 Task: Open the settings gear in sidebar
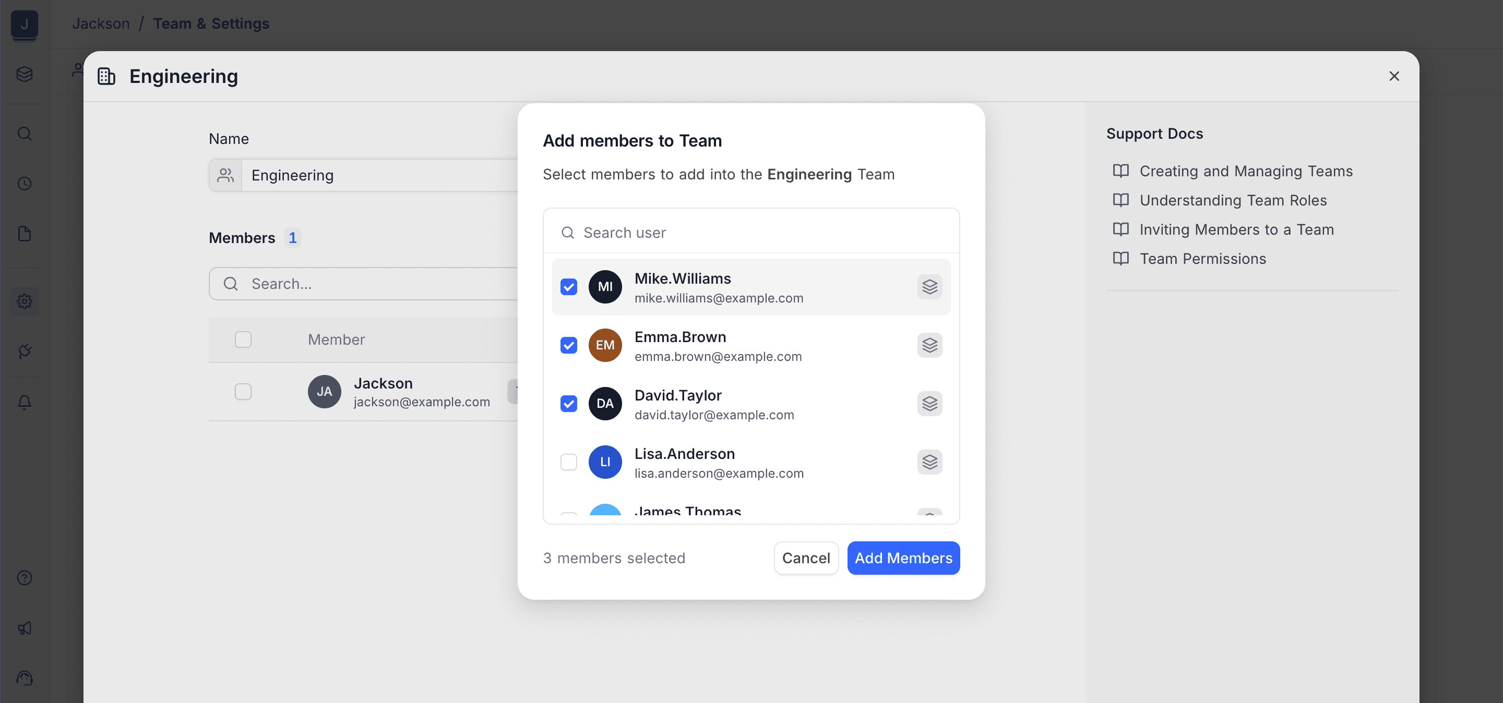(x=25, y=301)
